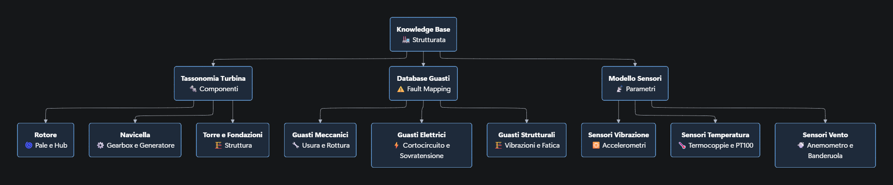Image resolution: width=893 pixels, height=185 pixels.
Task: Click the crane icon beside Struttura label
Action: [x=218, y=145]
